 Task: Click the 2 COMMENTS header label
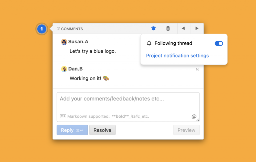[70, 29]
